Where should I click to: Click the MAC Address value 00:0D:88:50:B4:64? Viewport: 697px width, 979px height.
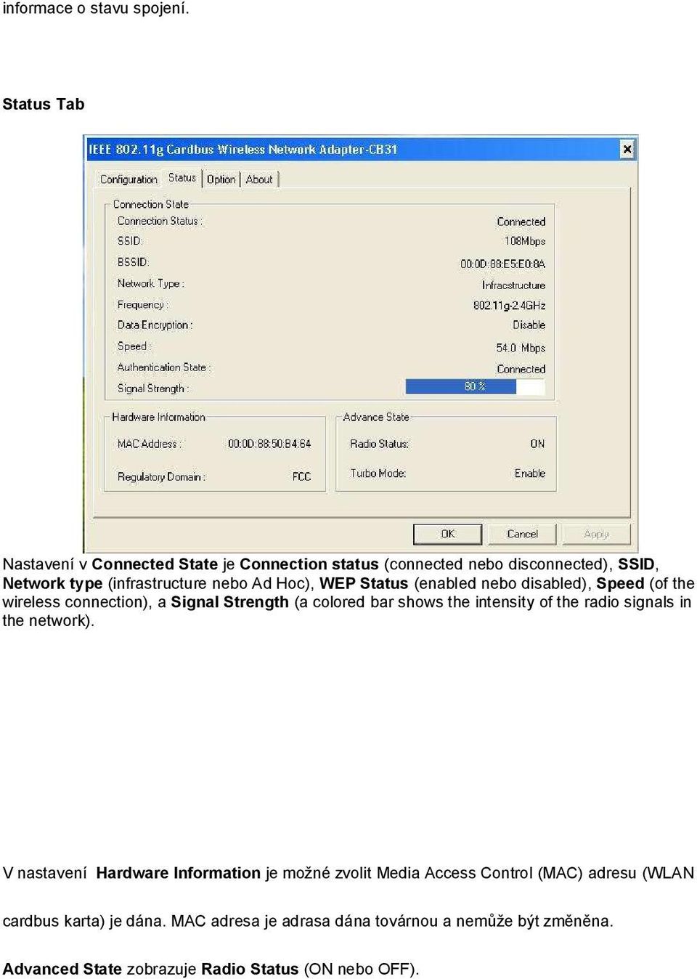(x=269, y=444)
